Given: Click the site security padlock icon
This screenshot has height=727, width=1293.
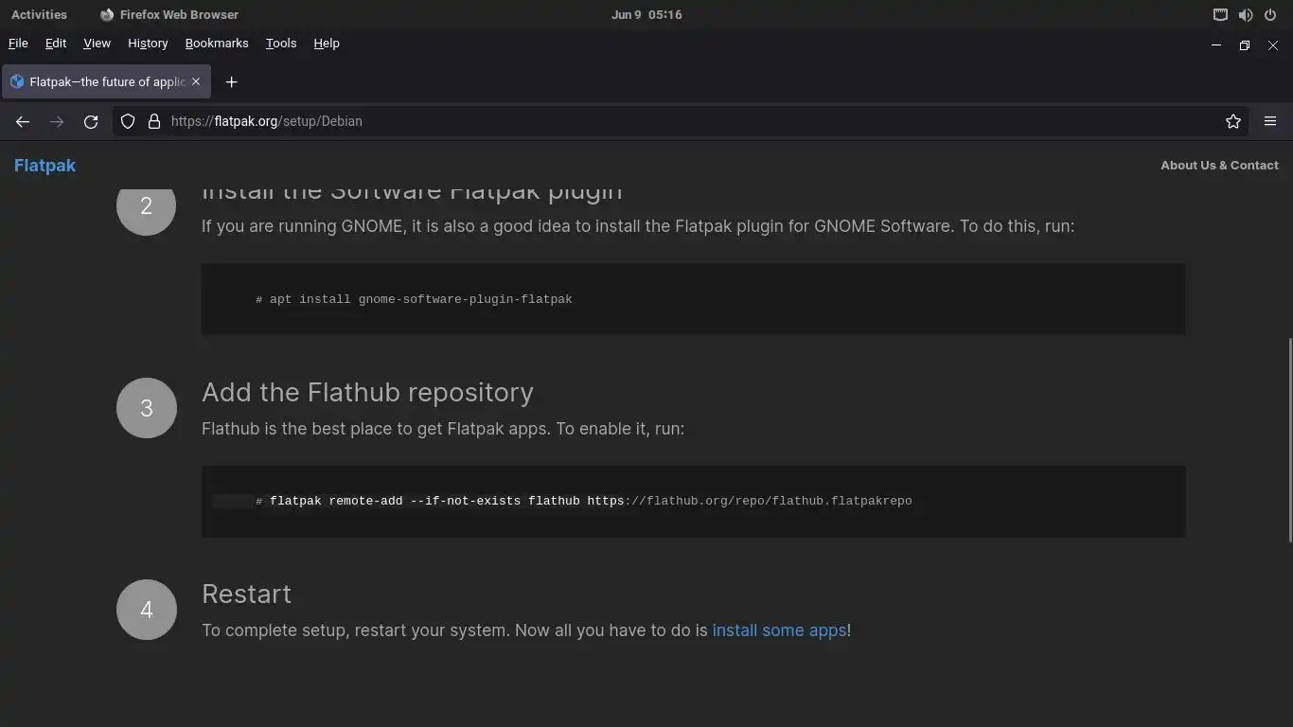Looking at the screenshot, I should point(154,121).
